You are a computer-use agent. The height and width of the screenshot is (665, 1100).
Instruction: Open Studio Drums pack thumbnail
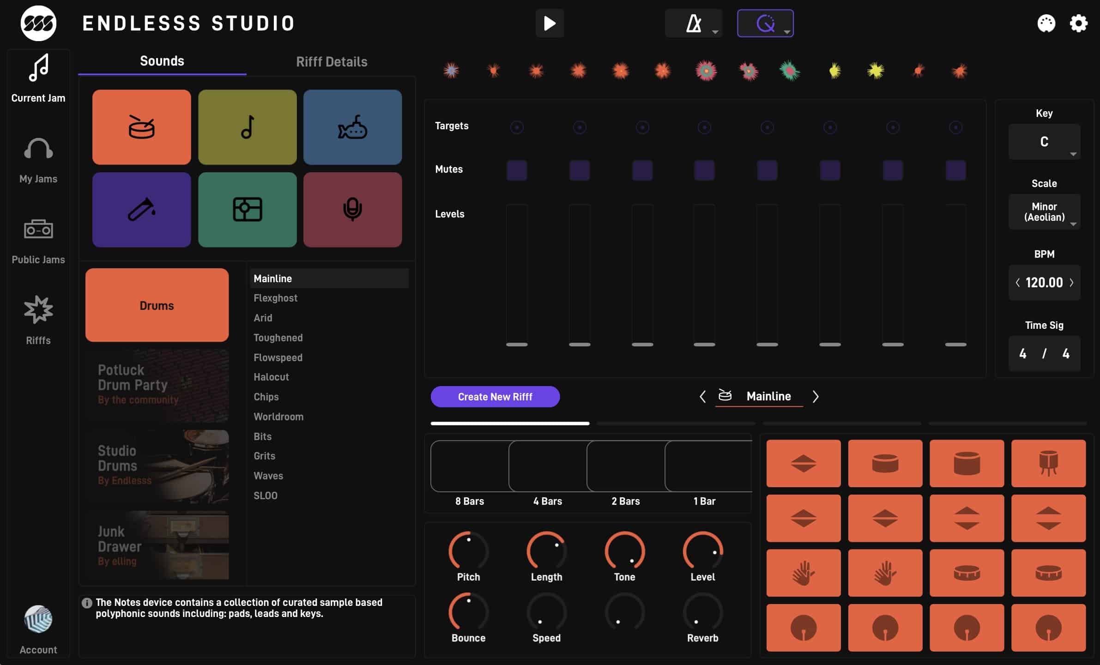(x=157, y=466)
